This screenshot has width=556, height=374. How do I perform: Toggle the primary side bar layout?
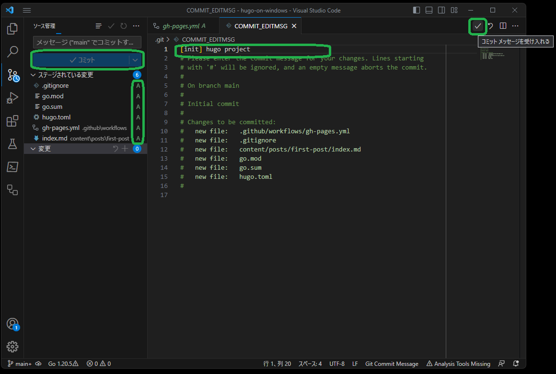[x=417, y=10]
